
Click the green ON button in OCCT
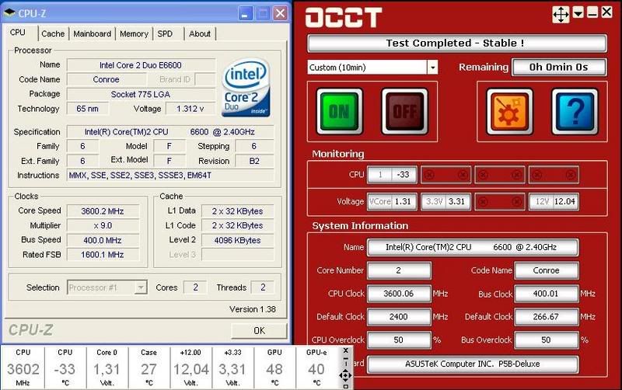(x=339, y=111)
